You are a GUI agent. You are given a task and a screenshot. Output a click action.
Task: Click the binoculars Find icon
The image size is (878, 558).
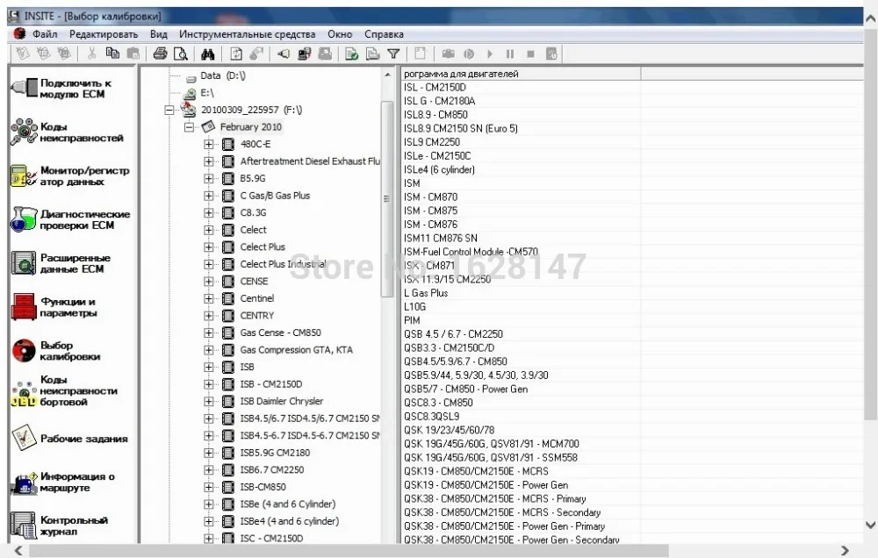click(x=208, y=54)
